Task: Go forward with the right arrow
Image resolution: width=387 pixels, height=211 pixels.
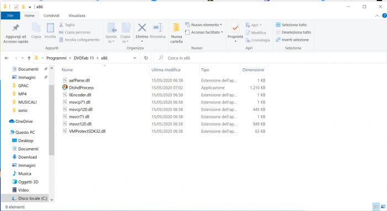Action: click(15, 58)
